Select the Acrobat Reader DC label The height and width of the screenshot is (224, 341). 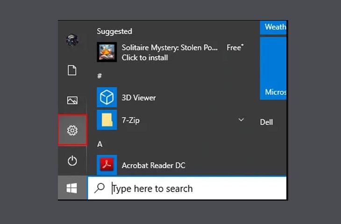point(154,165)
